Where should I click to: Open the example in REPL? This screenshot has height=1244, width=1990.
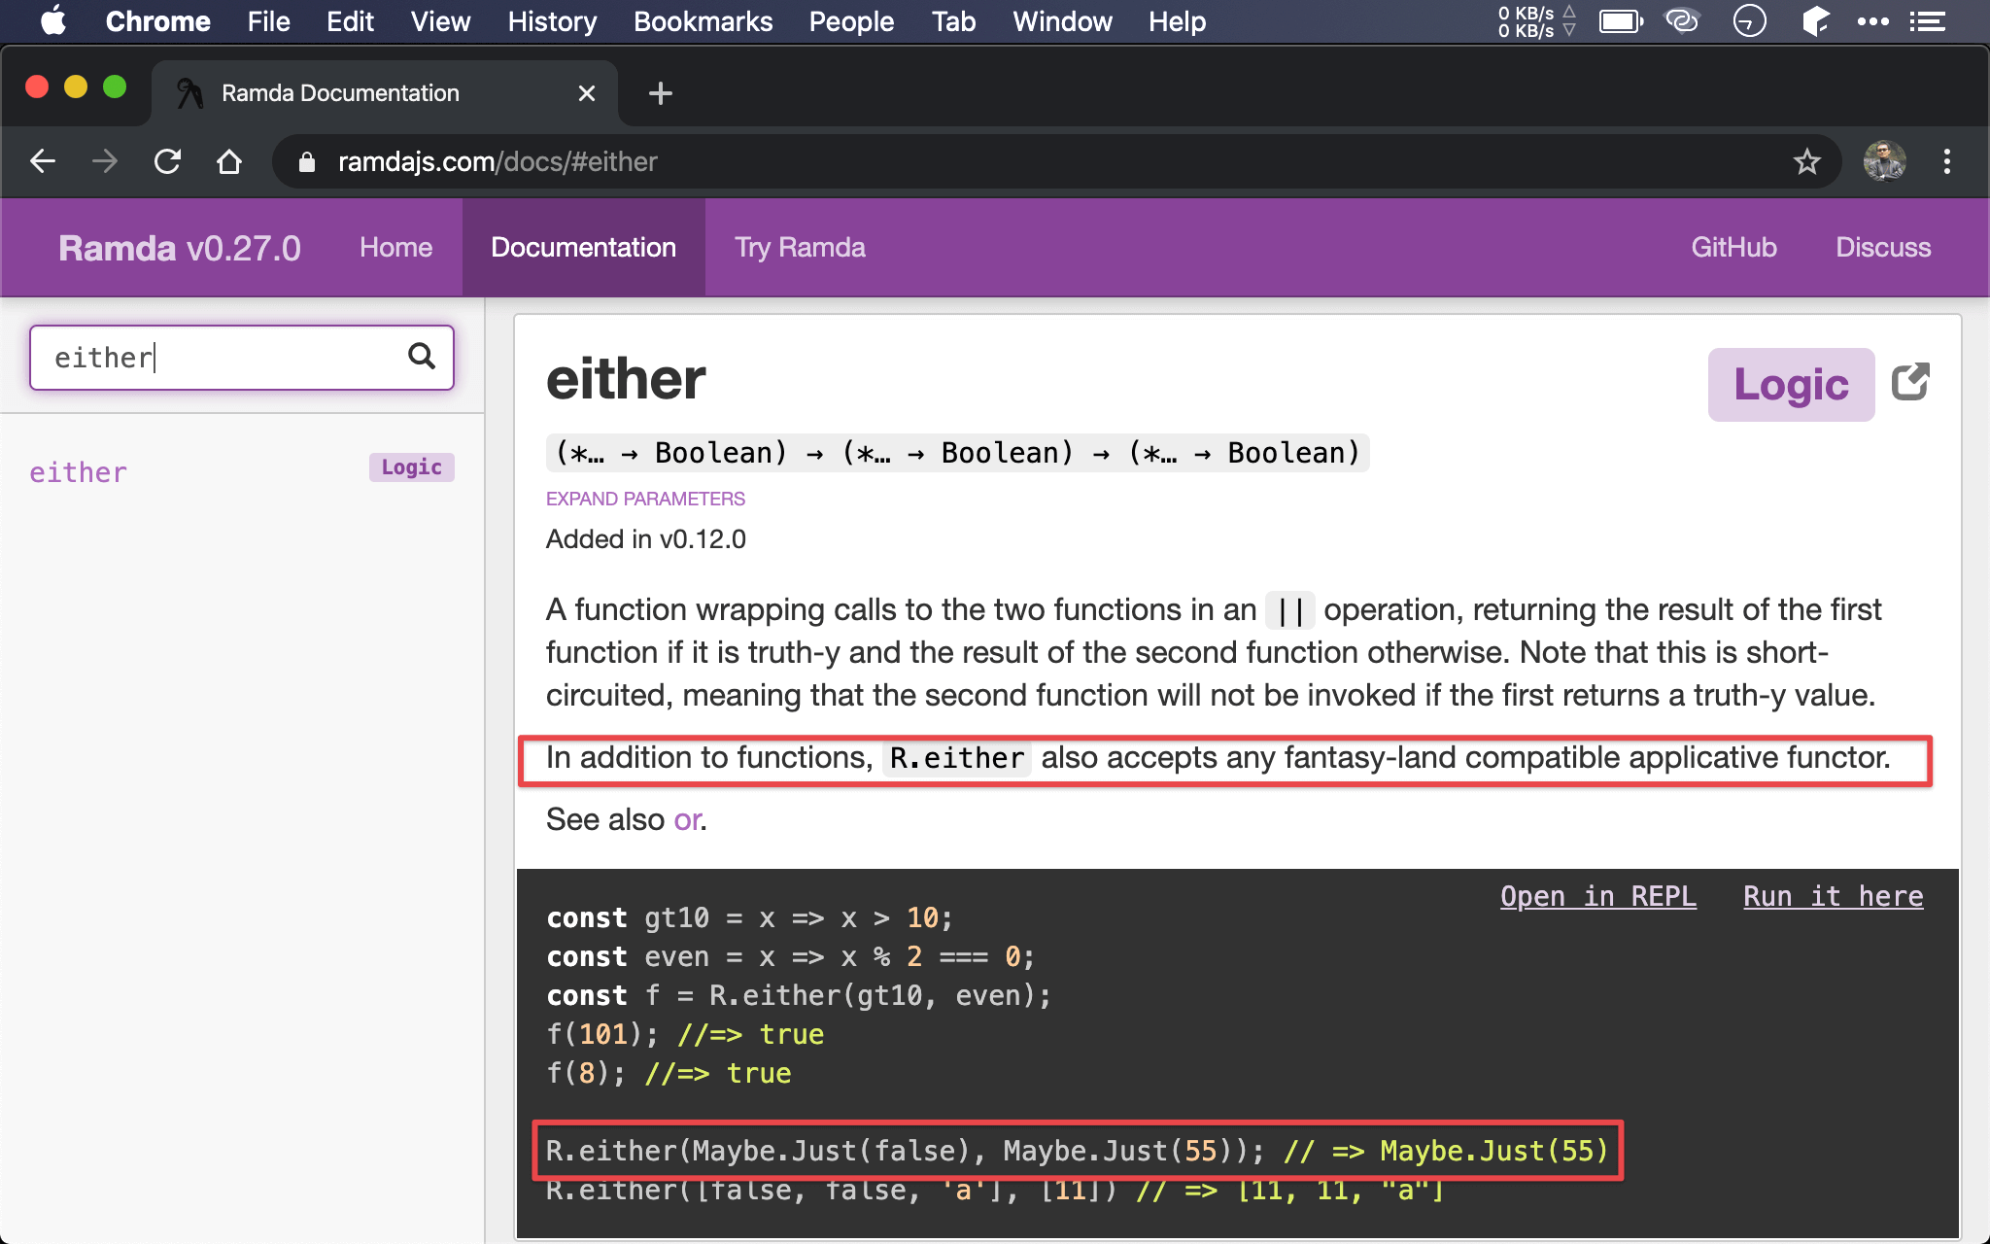coord(1598,896)
